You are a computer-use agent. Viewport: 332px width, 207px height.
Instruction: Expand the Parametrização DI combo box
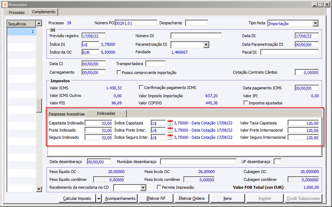[x=206, y=44]
